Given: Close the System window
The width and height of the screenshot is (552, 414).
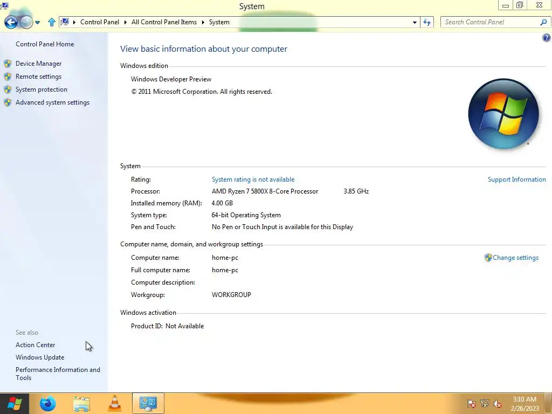Looking at the screenshot, I should coord(539,5).
